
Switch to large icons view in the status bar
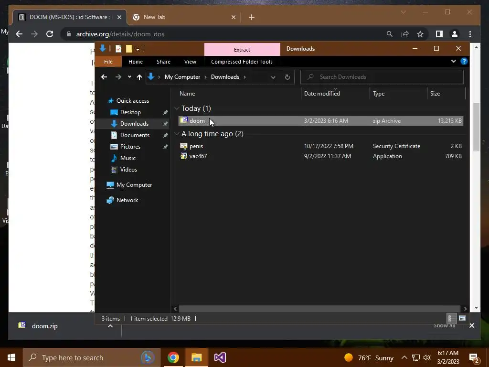point(462,318)
